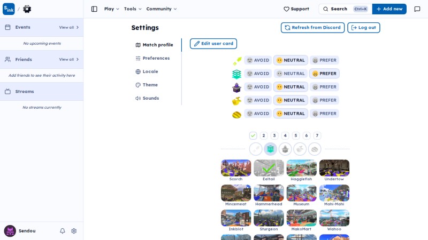Click the checkmark step in map count row

click(x=253, y=135)
